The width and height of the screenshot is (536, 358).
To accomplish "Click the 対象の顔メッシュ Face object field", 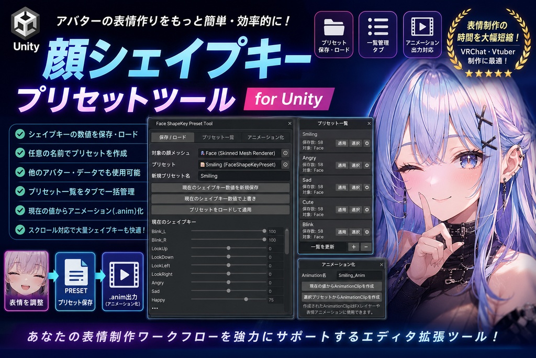I will [239, 153].
